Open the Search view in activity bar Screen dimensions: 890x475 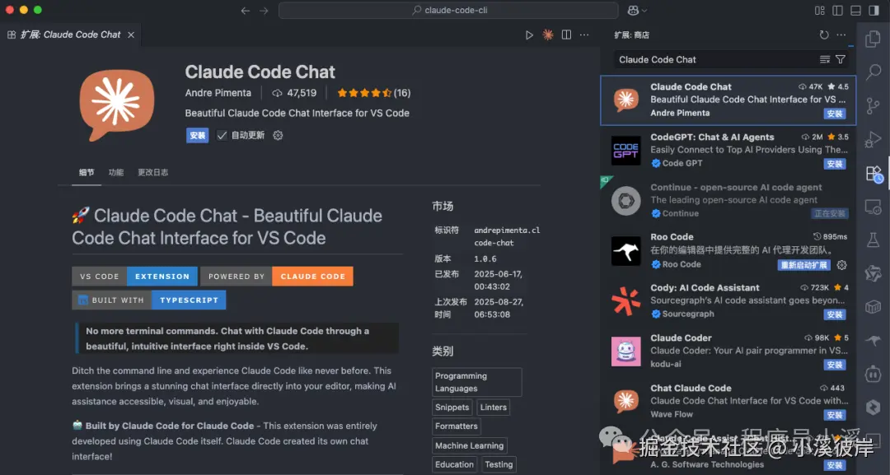tap(873, 72)
